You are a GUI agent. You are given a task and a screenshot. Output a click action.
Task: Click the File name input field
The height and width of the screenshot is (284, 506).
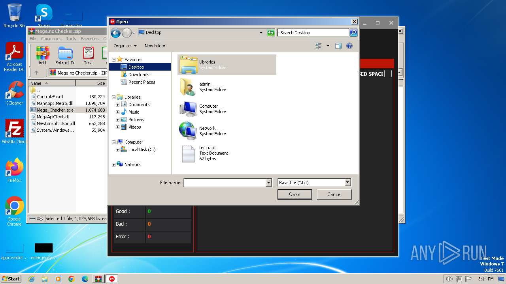[225, 183]
